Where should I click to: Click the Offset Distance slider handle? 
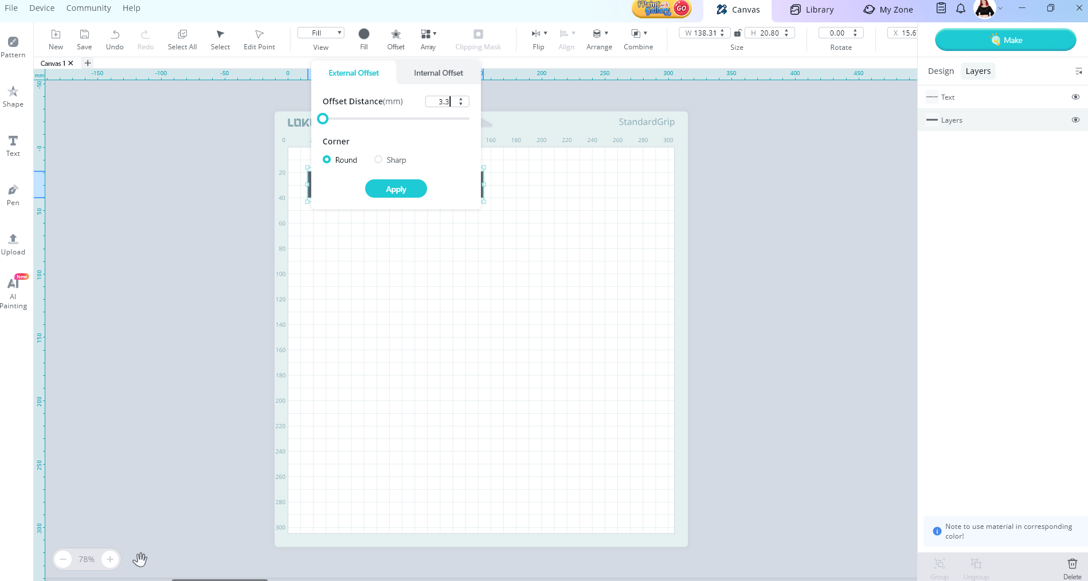pyautogui.click(x=323, y=119)
